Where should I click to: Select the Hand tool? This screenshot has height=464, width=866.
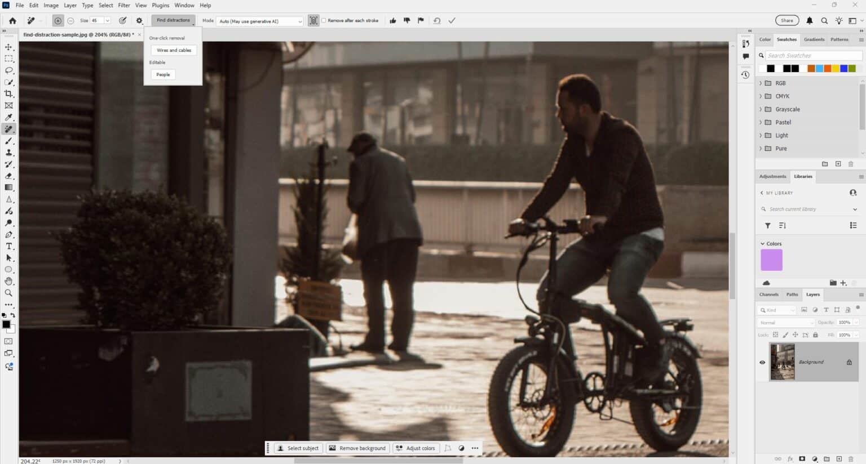tap(8, 281)
